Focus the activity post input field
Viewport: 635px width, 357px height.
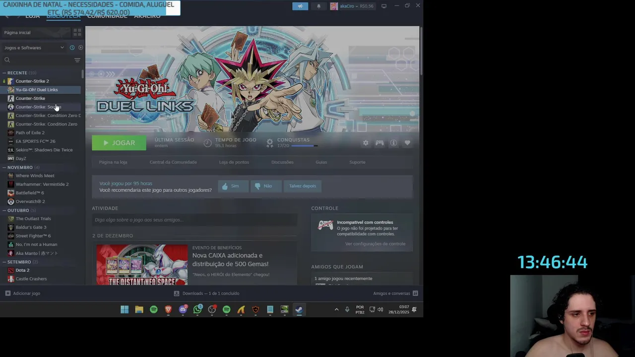click(x=194, y=220)
